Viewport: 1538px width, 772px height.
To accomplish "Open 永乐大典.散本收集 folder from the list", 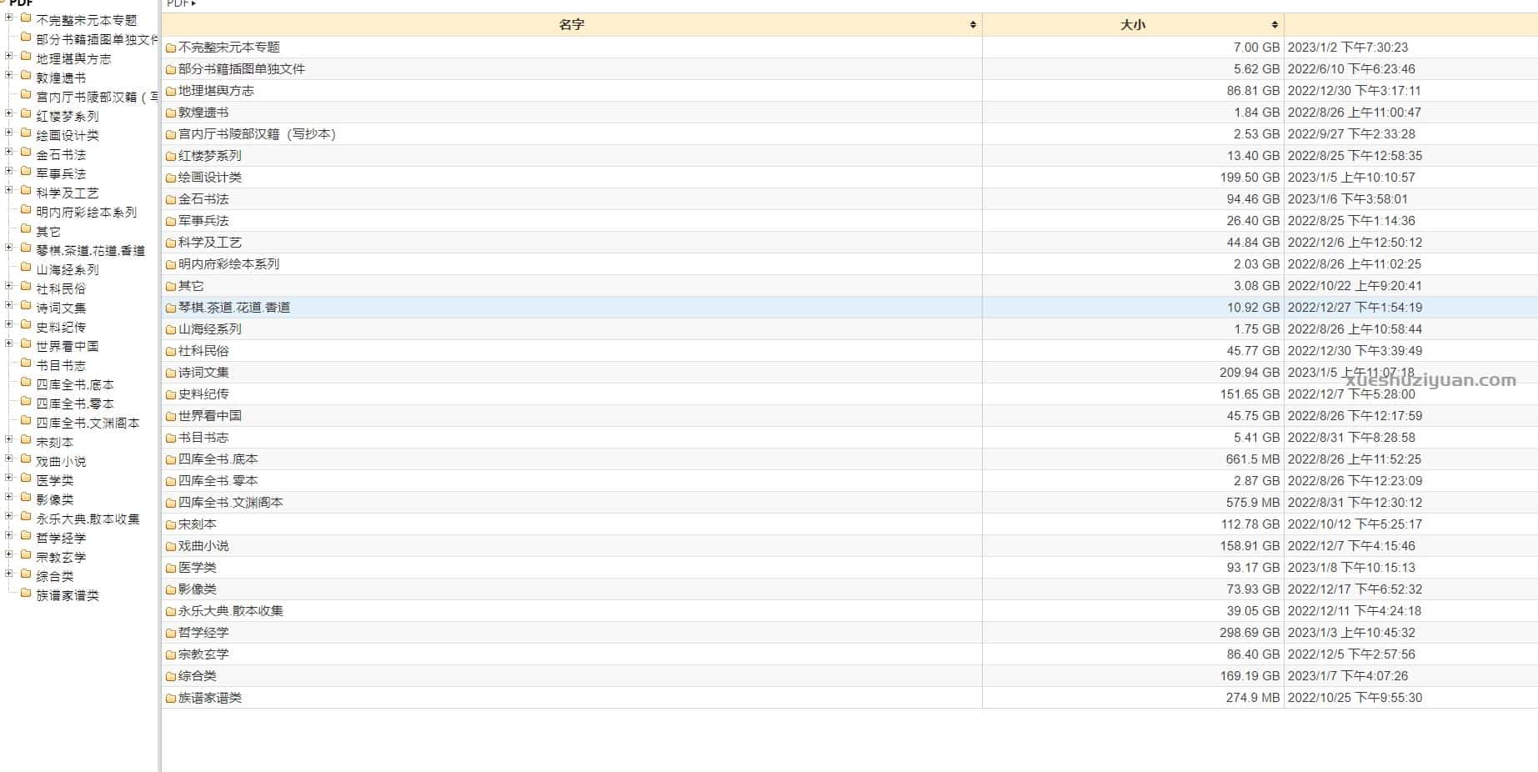I will coord(231,611).
